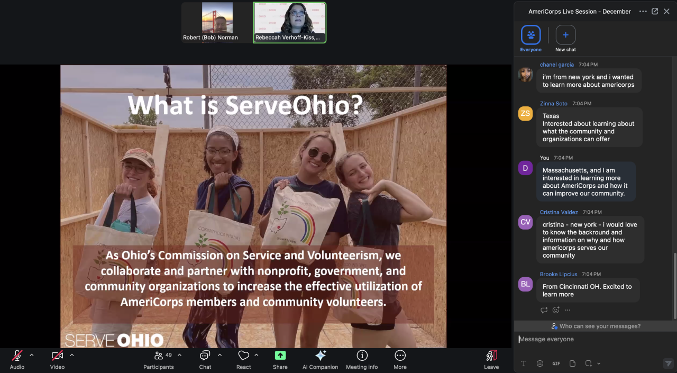Pop out the chat panel
Screen dimensions: 677x373
click(x=655, y=11)
